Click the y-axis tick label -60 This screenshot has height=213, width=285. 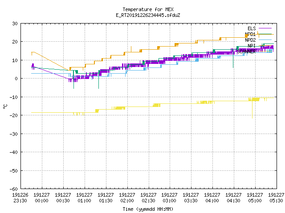(x=14, y=189)
